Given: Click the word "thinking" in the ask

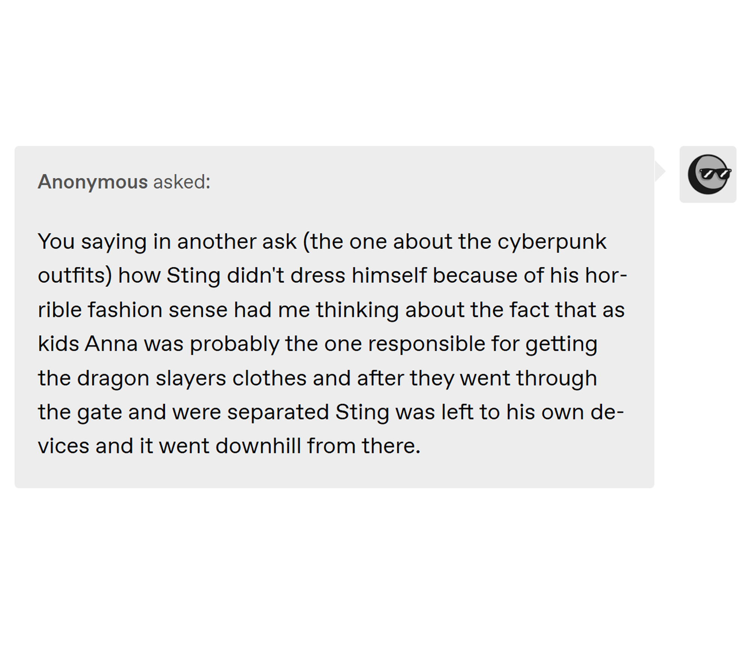Looking at the screenshot, I should (357, 310).
